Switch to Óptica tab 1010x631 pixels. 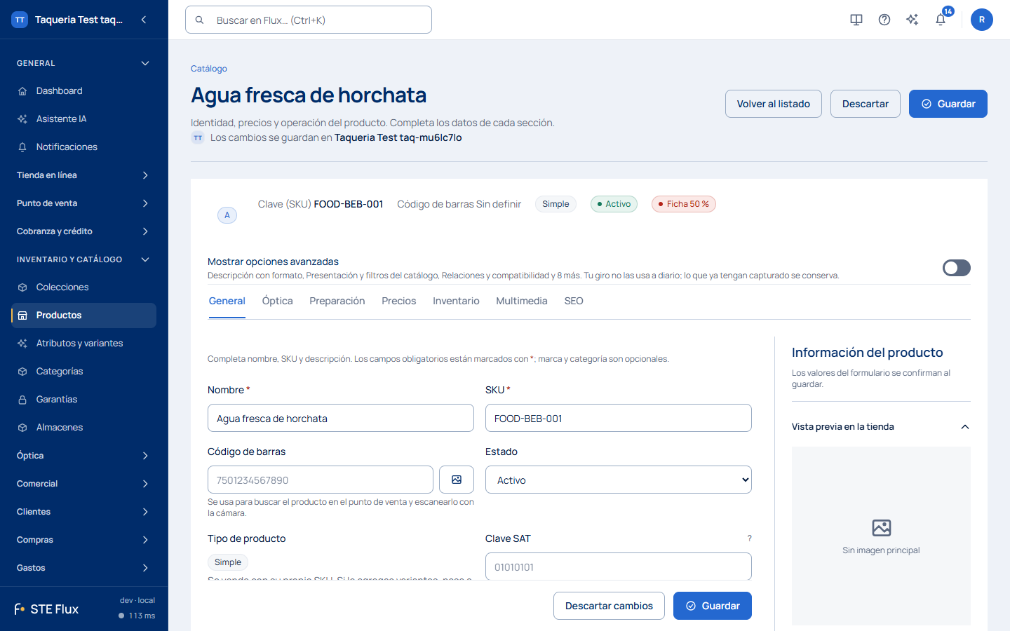278,301
